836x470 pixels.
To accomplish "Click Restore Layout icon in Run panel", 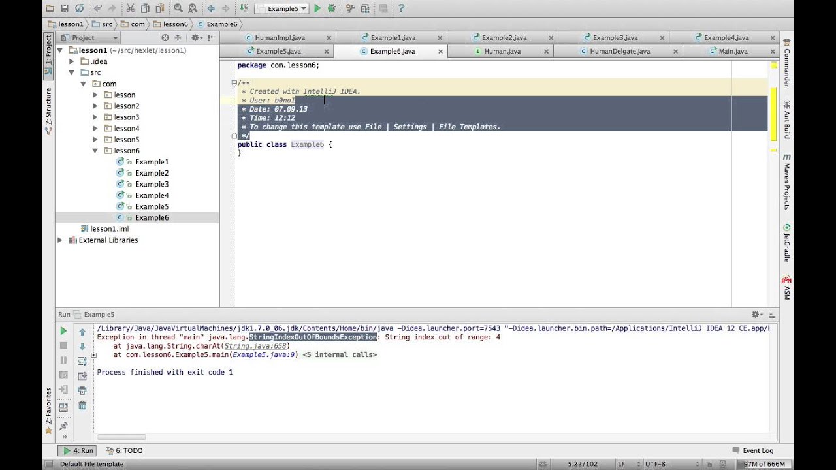I will coord(63,407).
